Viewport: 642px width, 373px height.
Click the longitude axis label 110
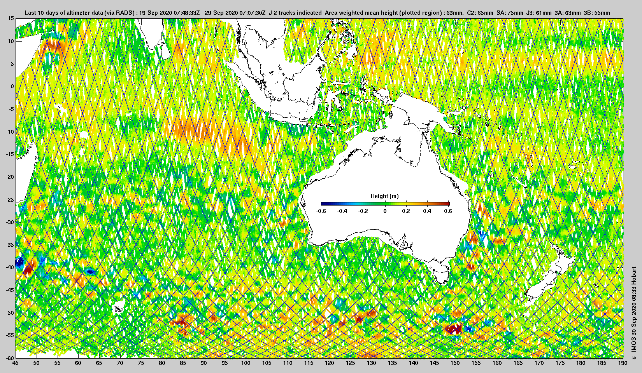tap(288, 363)
